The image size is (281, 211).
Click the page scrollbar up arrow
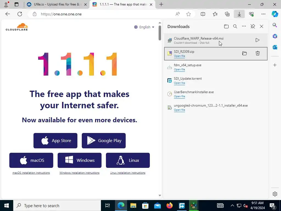click(160, 23)
